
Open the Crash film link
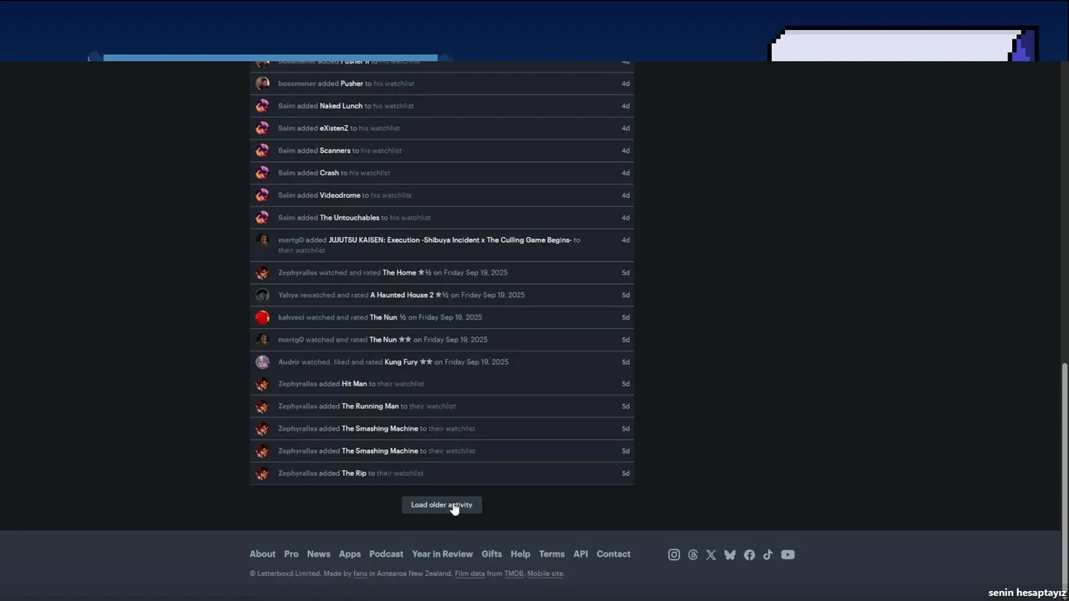coord(329,173)
